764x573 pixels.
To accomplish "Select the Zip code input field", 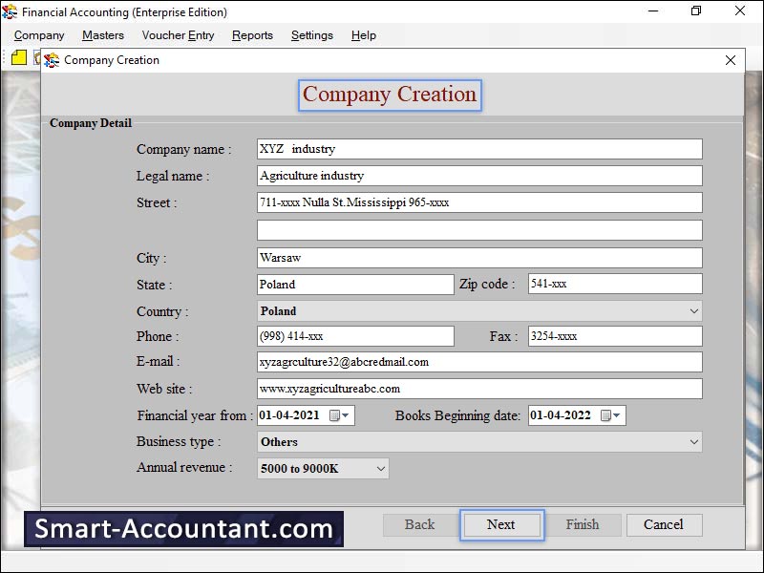I will (614, 285).
